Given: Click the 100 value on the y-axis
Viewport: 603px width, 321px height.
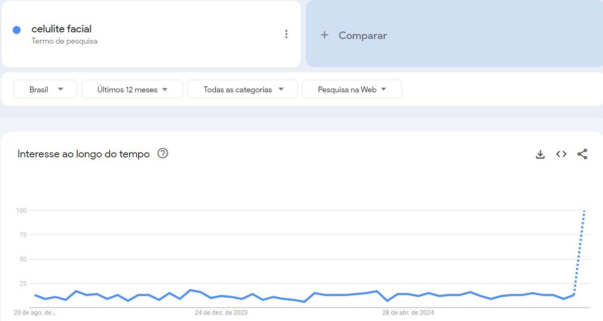Looking at the screenshot, I should [x=22, y=210].
